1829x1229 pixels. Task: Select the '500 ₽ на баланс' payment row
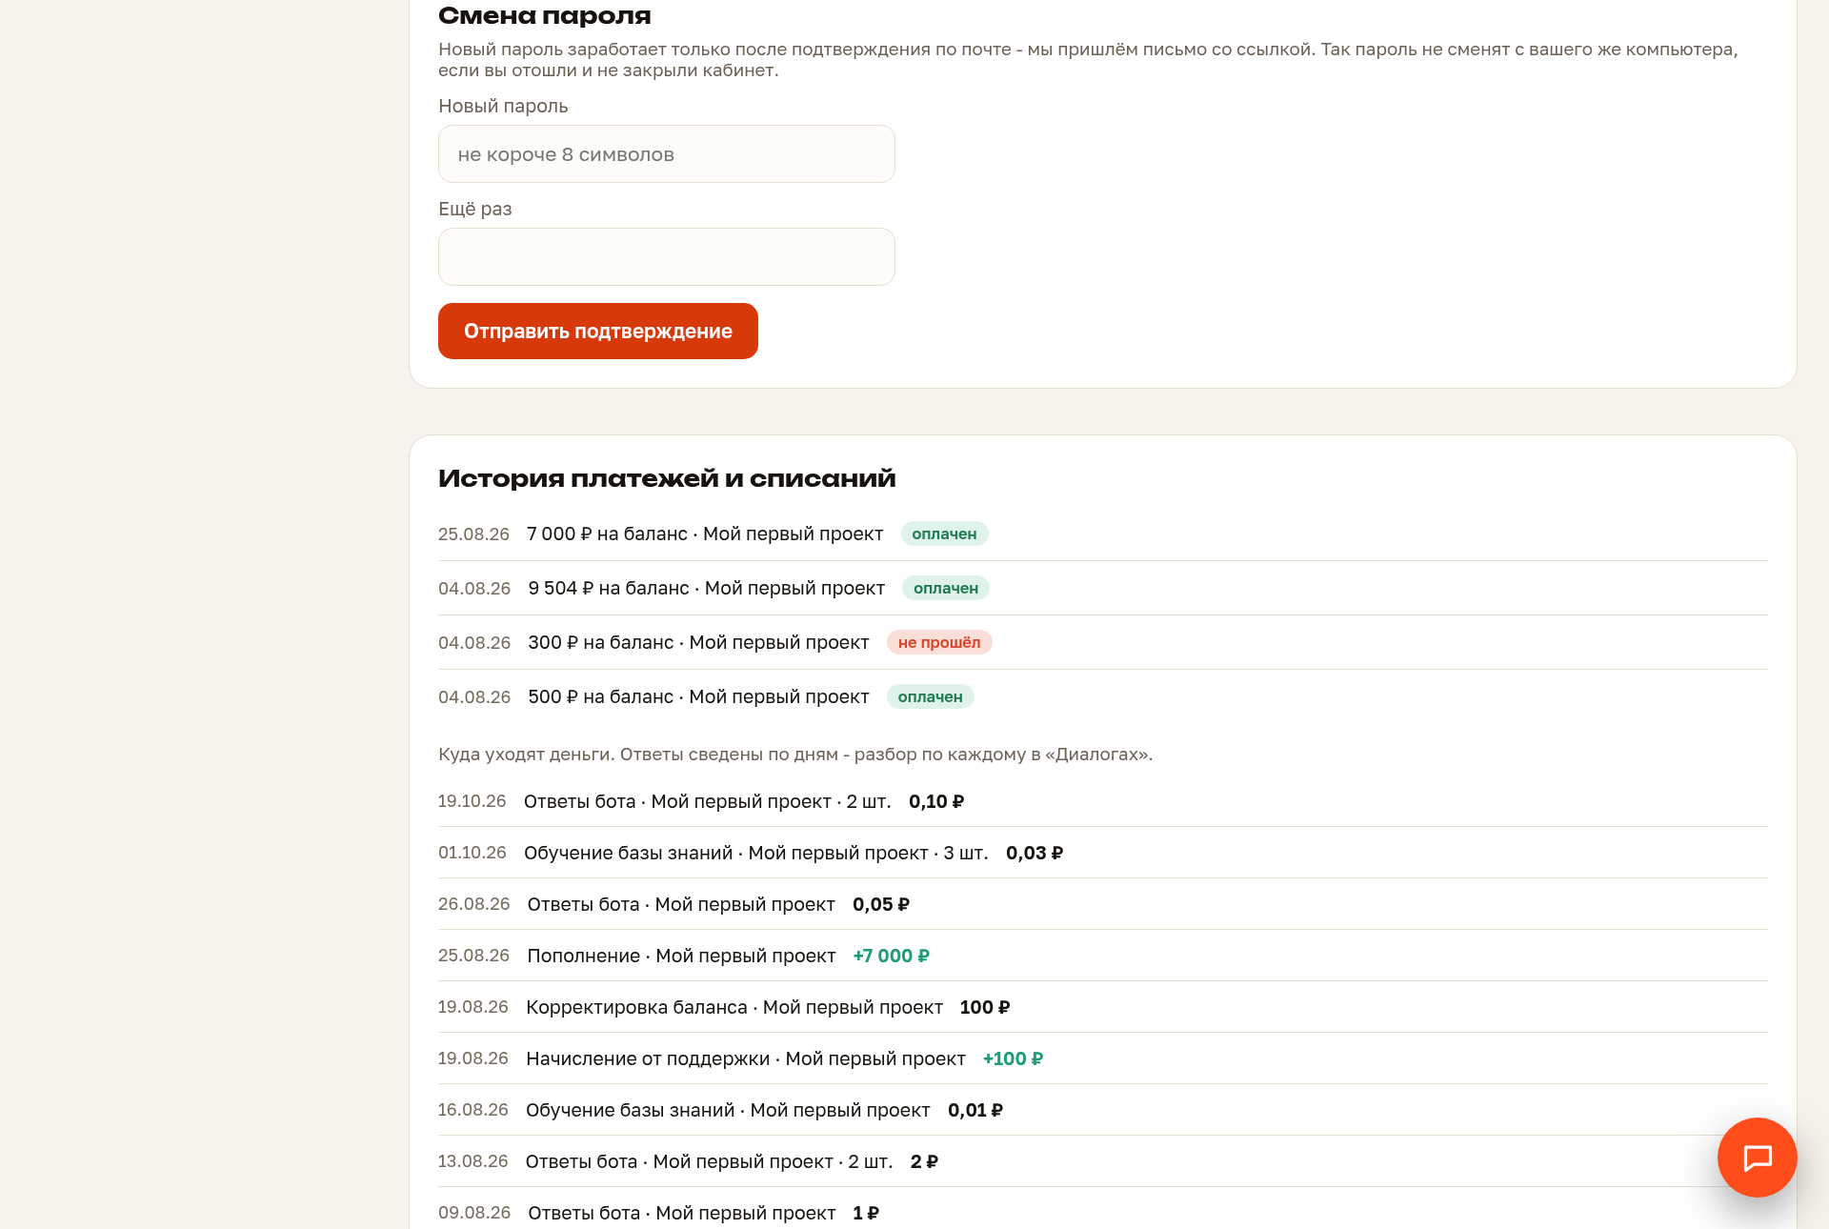[x=1103, y=697]
